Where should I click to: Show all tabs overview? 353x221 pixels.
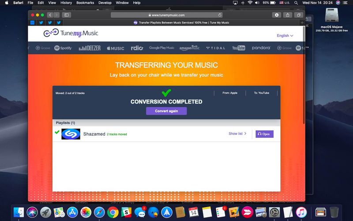299,15
